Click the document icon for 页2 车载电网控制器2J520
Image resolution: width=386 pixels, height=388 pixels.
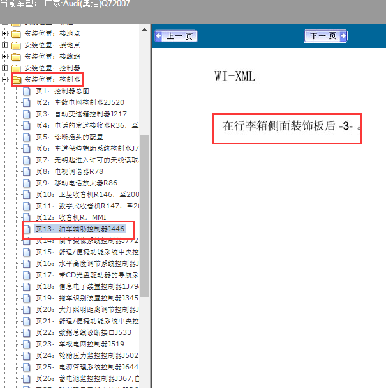[x=27, y=102]
